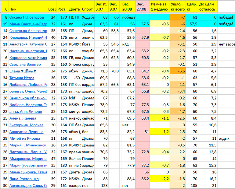Follow the Екатерина. Москва link
The height and width of the screenshot is (189, 235).
tap(26, 125)
